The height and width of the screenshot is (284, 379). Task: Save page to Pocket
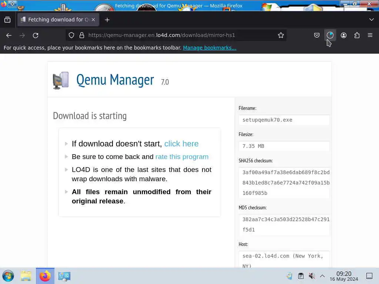[x=317, y=35]
